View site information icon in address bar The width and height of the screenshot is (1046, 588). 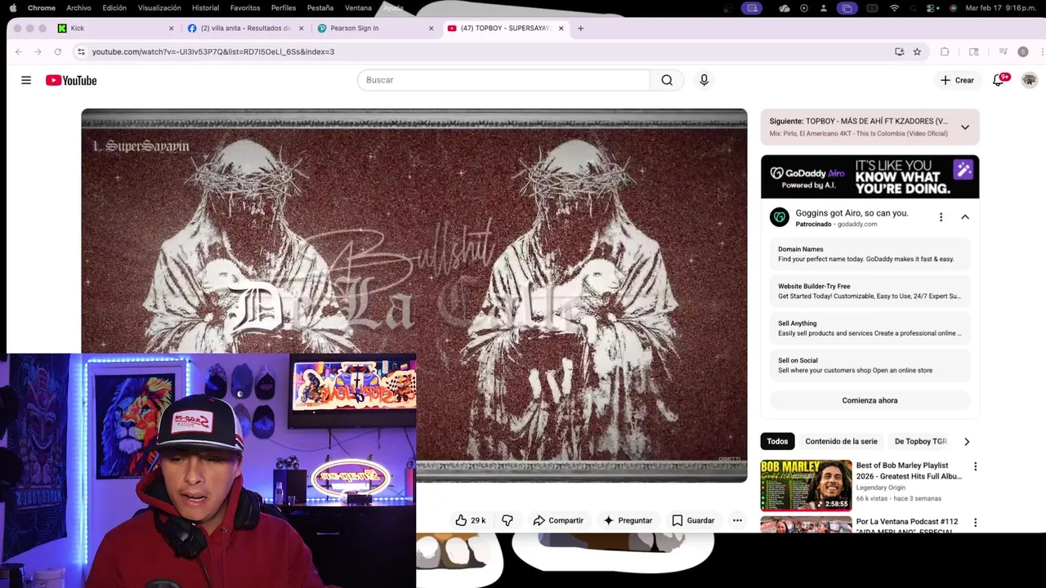tap(80, 51)
